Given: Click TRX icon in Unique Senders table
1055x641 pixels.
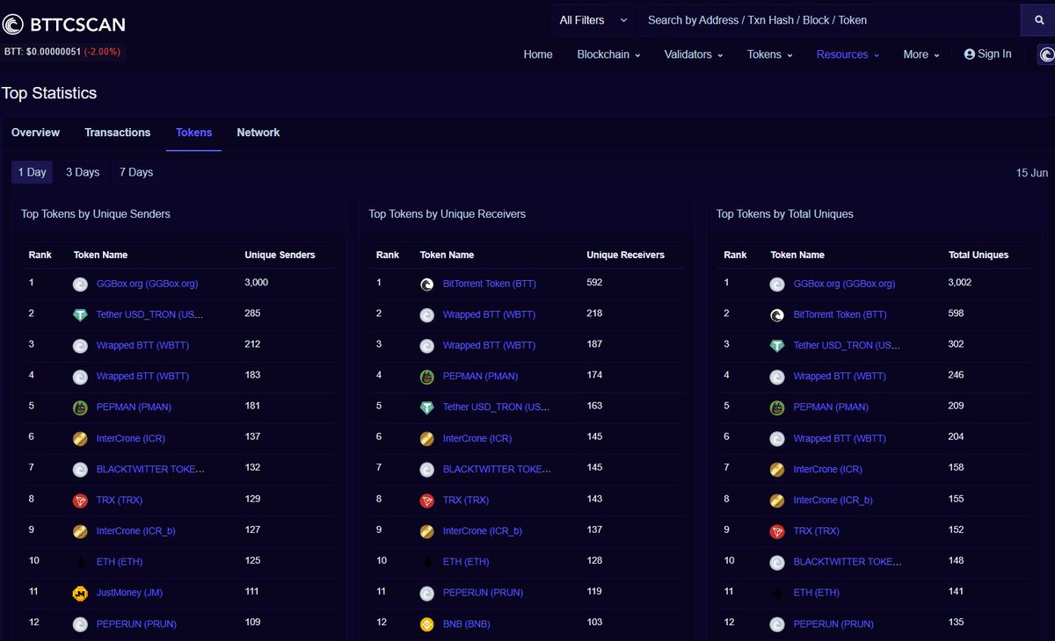Looking at the screenshot, I should pos(80,501).
